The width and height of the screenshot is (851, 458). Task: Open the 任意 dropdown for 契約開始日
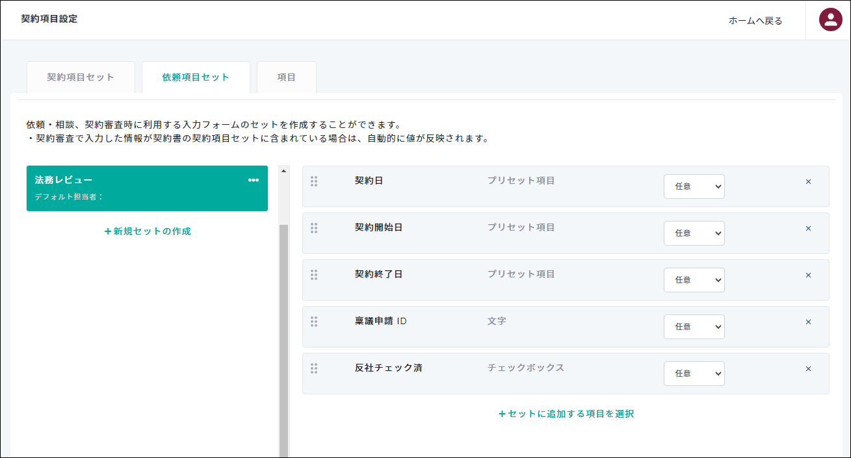pos(694,233)
